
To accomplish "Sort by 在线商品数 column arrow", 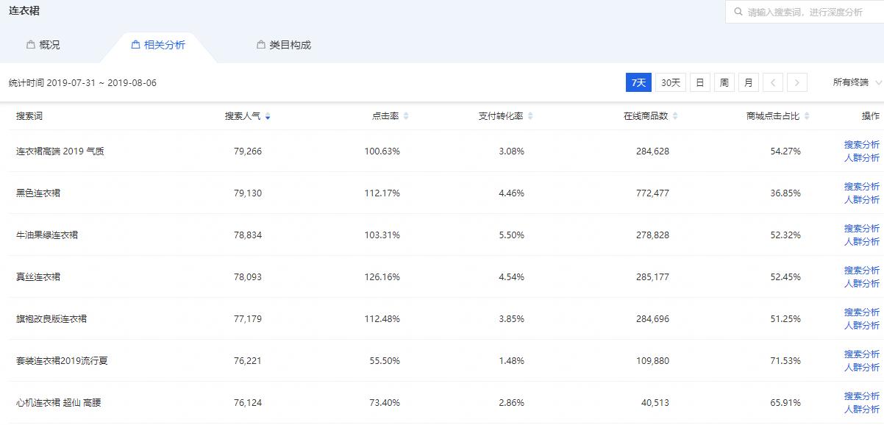I will [675, 116].
